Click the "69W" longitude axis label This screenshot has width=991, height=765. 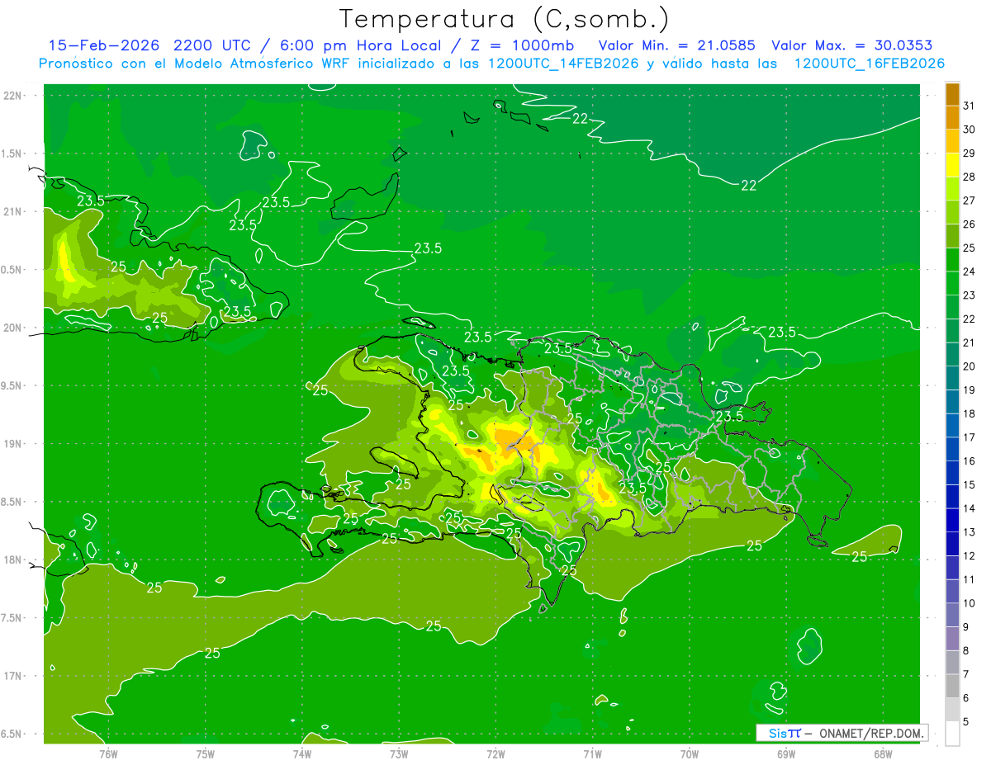pyautogui.click(x=786, y=753)
